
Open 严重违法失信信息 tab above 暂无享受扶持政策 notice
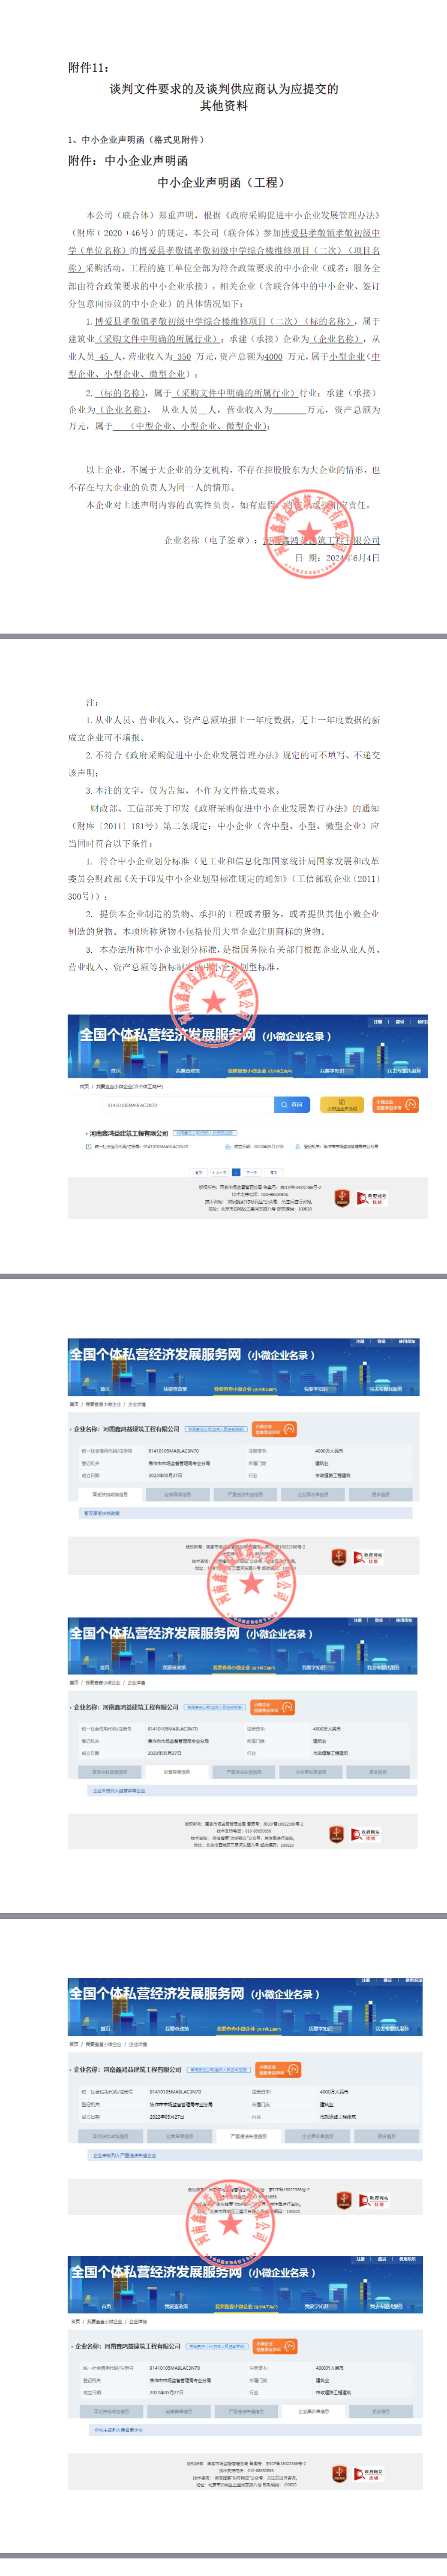click(x=245, y=1494)
